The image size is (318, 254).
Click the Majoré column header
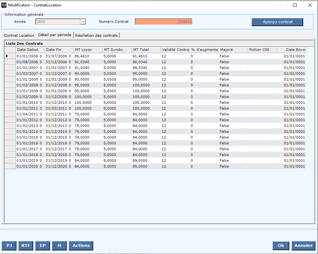coord(233,50)
